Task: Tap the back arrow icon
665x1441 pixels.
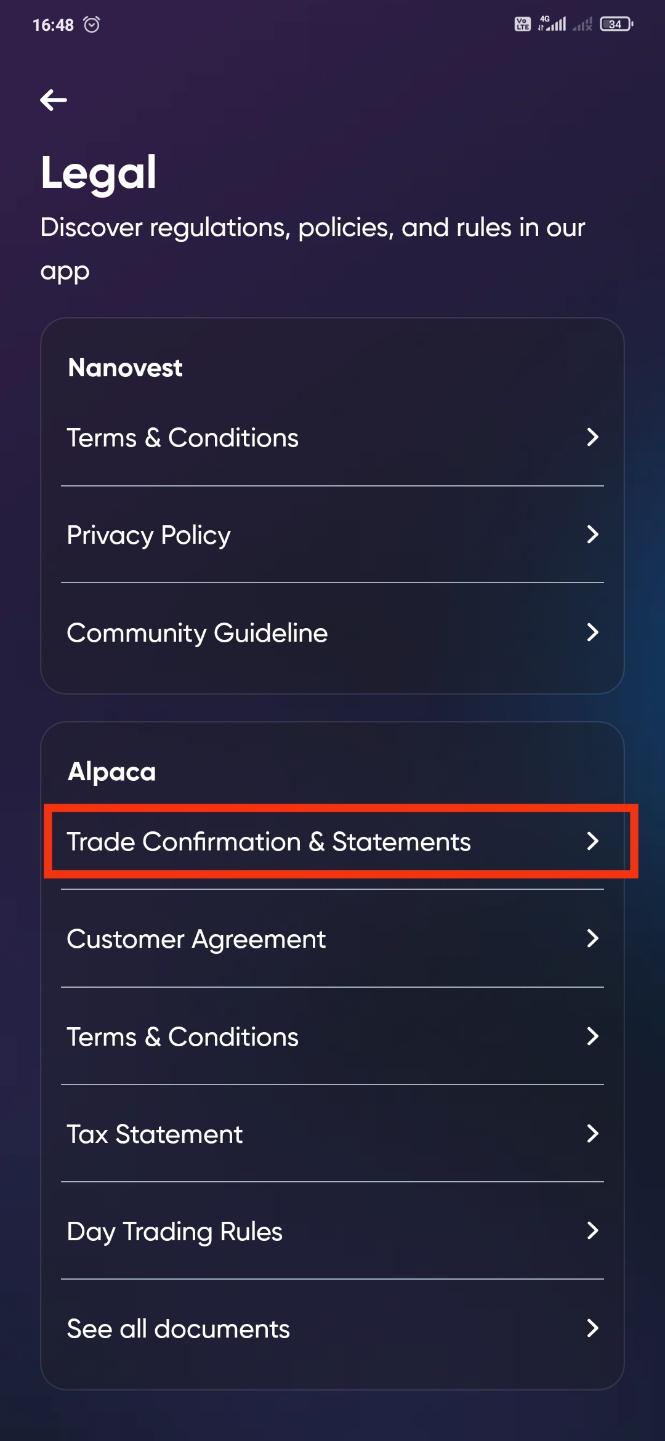Action: [54, 100]
